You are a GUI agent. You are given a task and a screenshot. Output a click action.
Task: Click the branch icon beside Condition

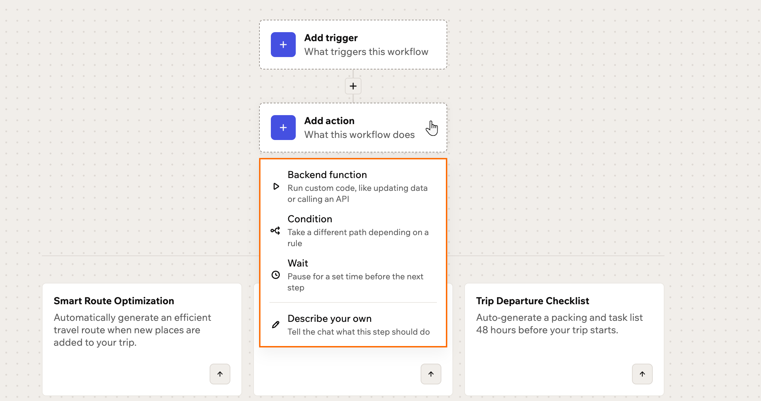coord(275,231)
